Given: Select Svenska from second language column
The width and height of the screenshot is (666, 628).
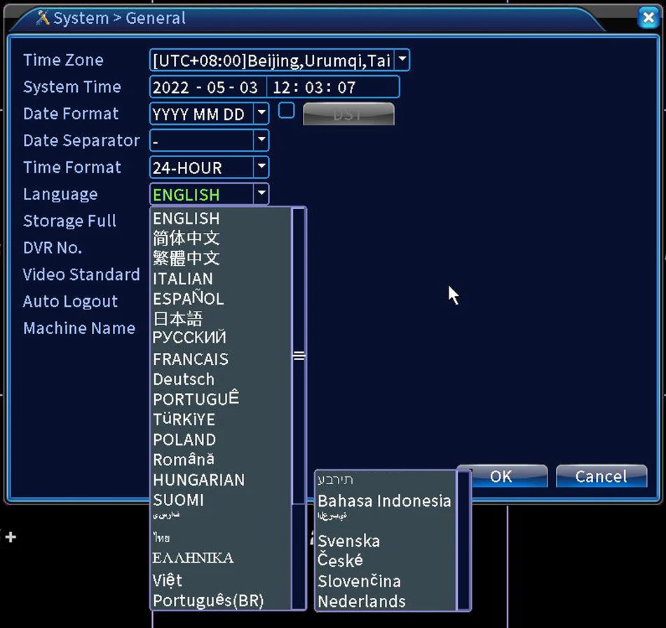Looking at the screenshot, I should tap(349, 541).
